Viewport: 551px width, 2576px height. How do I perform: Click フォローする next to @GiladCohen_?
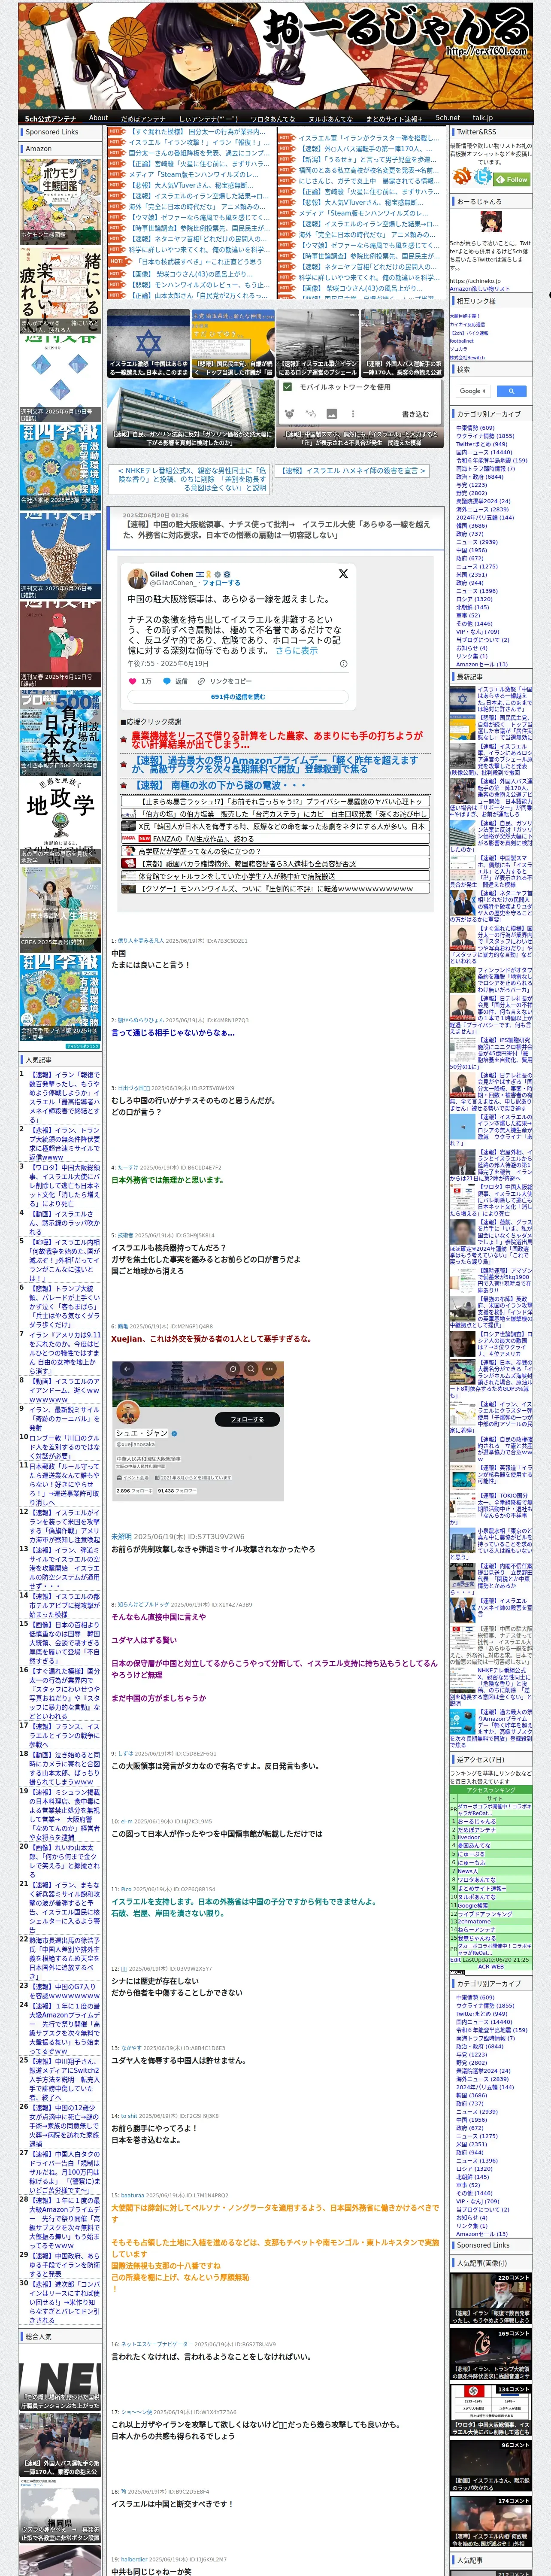[x=221, y=583]
